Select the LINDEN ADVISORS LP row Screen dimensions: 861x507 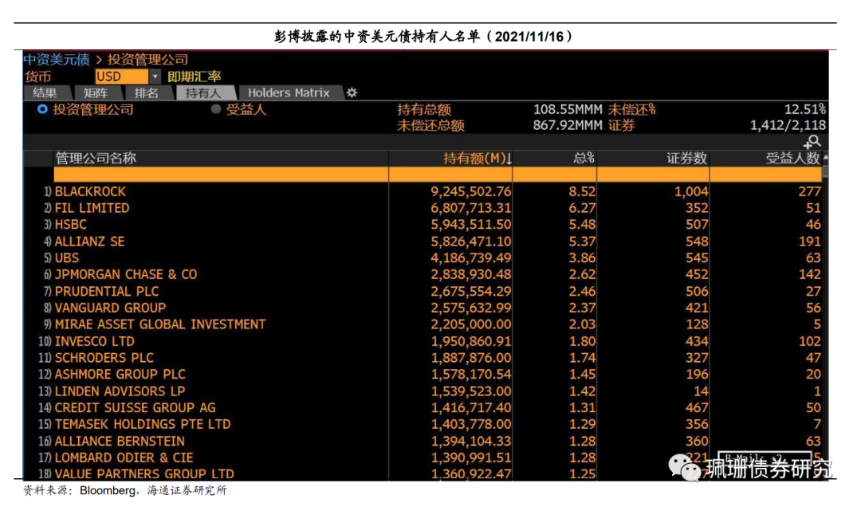point(423,391)
